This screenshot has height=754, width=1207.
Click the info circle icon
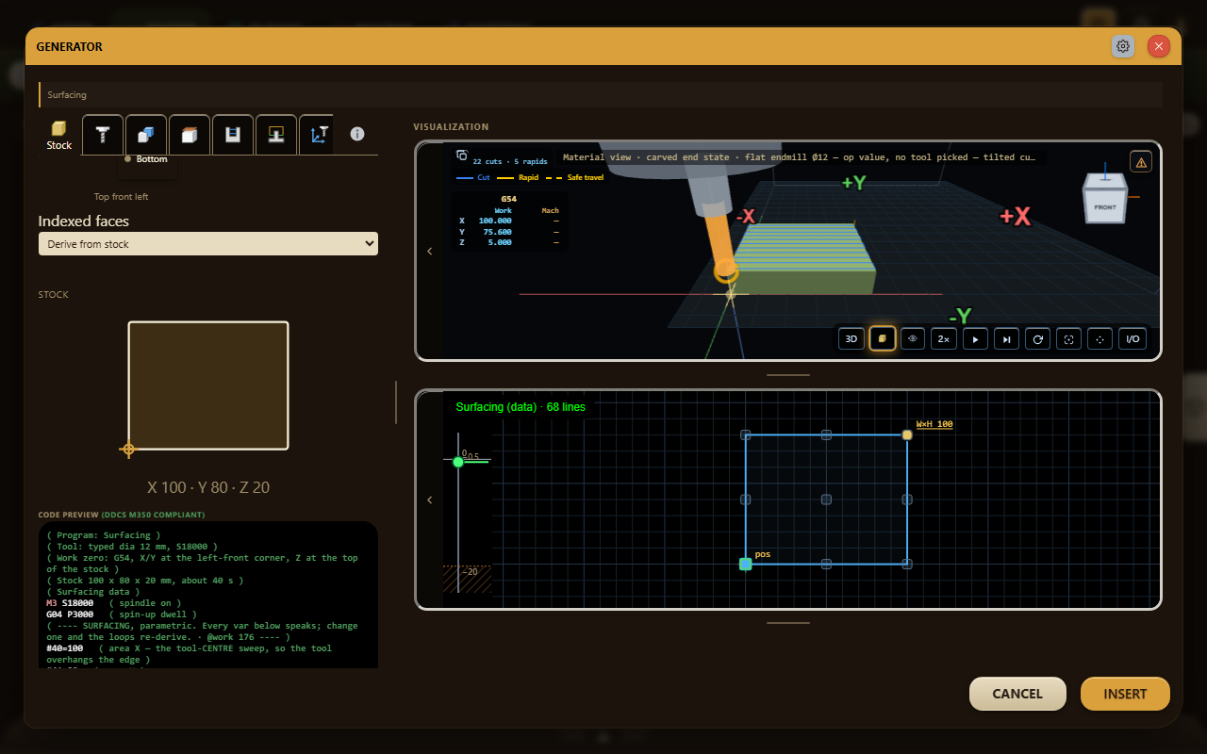coord(357,134)
